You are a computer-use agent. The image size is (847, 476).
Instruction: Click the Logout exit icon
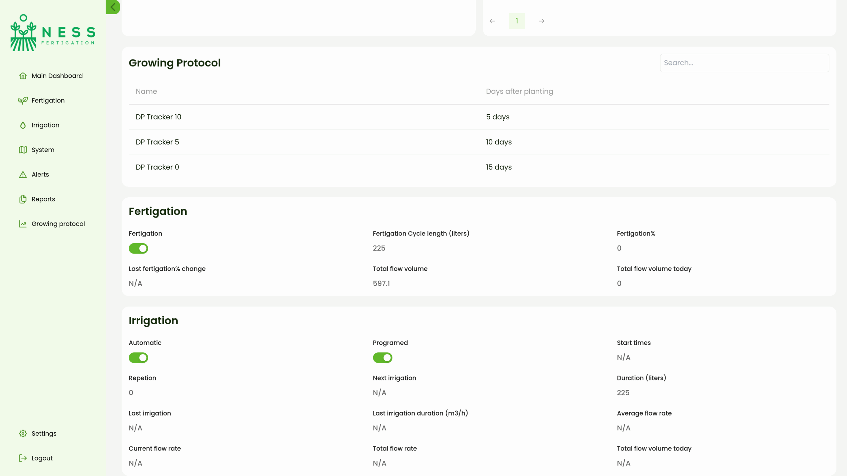23,458
